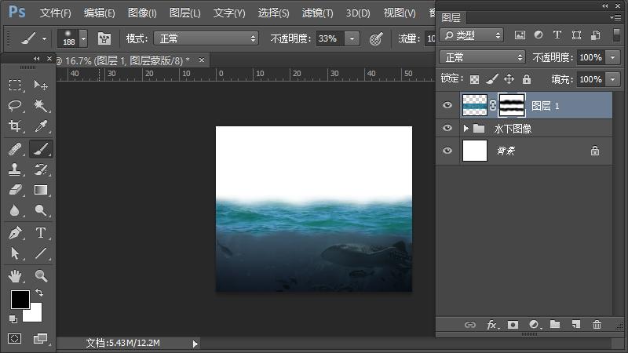This screenshot has height=353, width=628.
Task: Click the link layers icon
Action: click(469, 325)
